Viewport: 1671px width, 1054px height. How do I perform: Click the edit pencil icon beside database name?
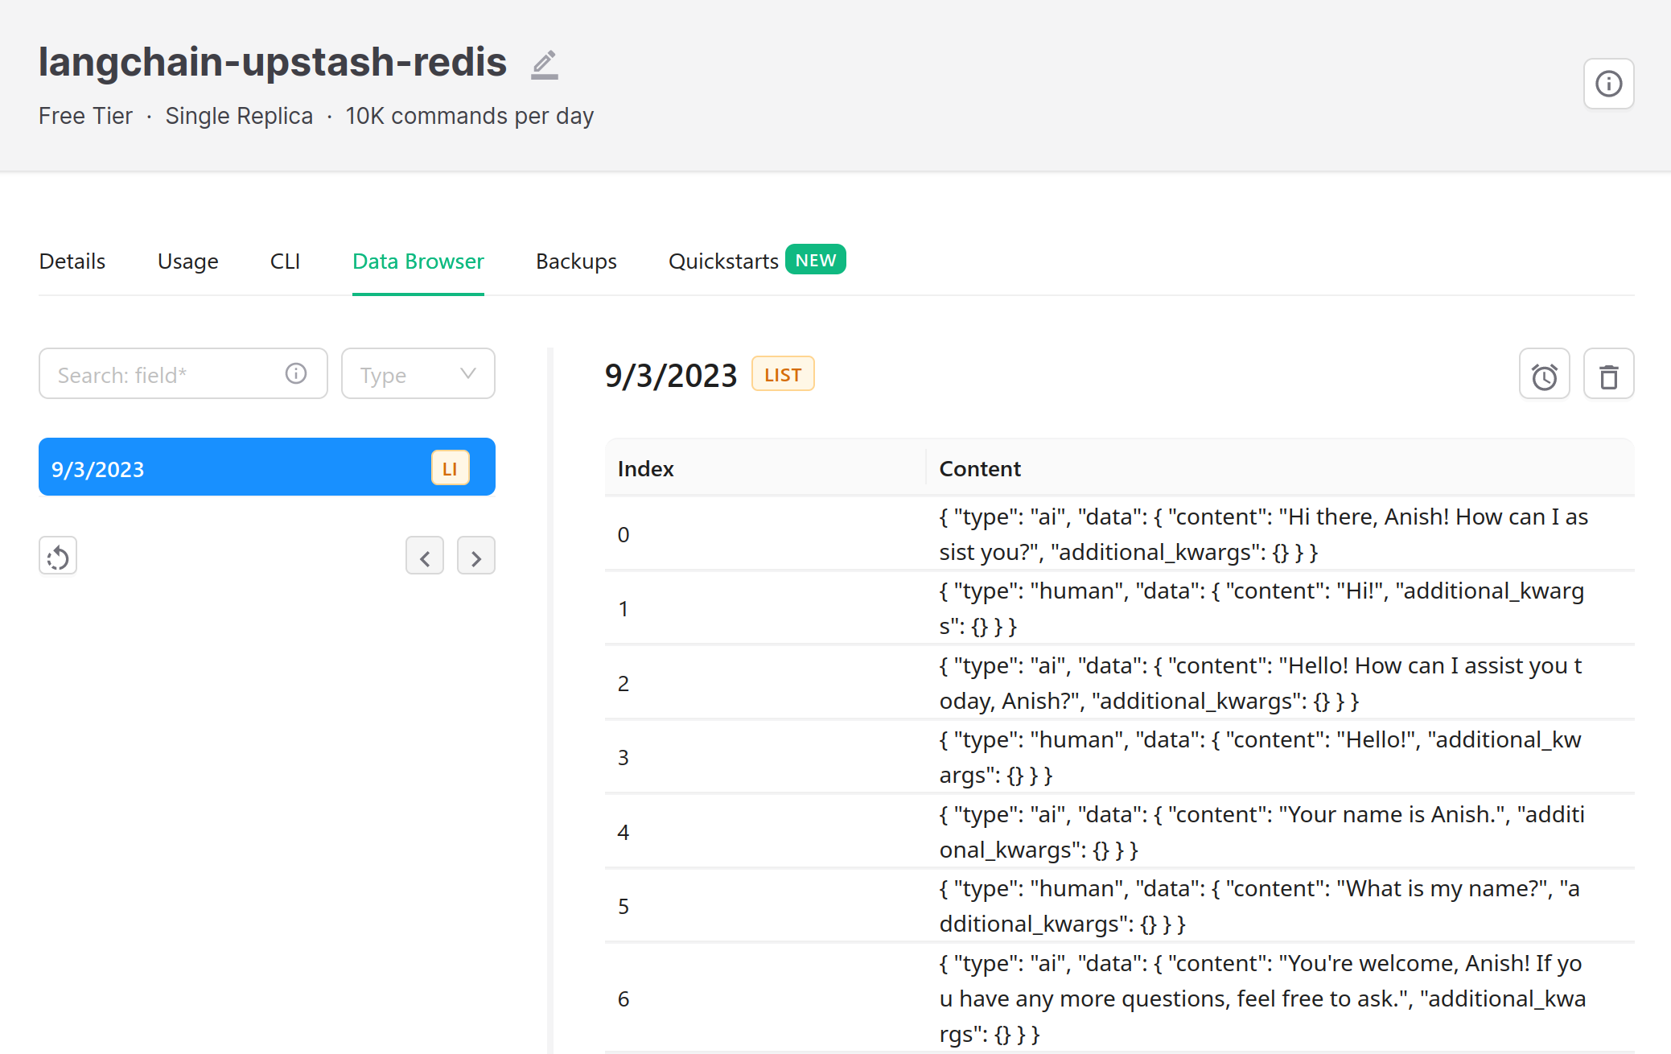tap(545, 64)
